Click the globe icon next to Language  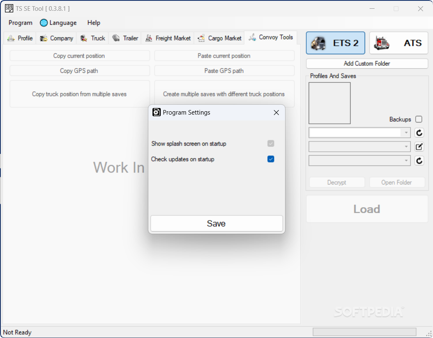tap(44, 23)
